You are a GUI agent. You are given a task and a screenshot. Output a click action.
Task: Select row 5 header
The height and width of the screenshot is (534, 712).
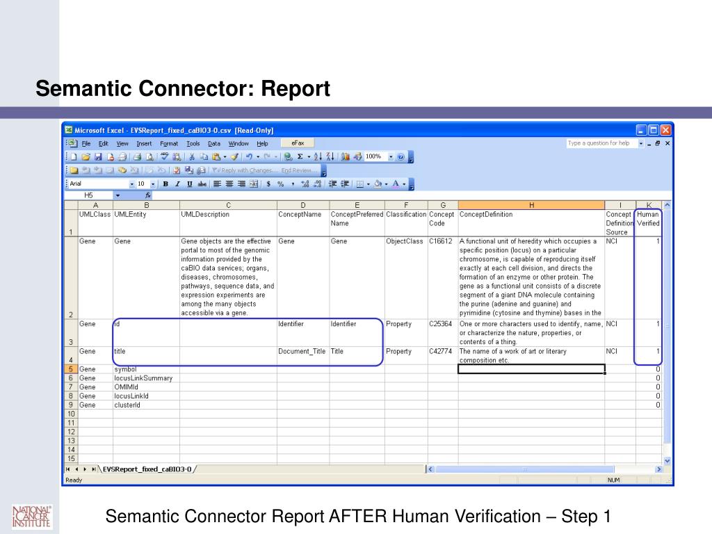pos(71,369)
